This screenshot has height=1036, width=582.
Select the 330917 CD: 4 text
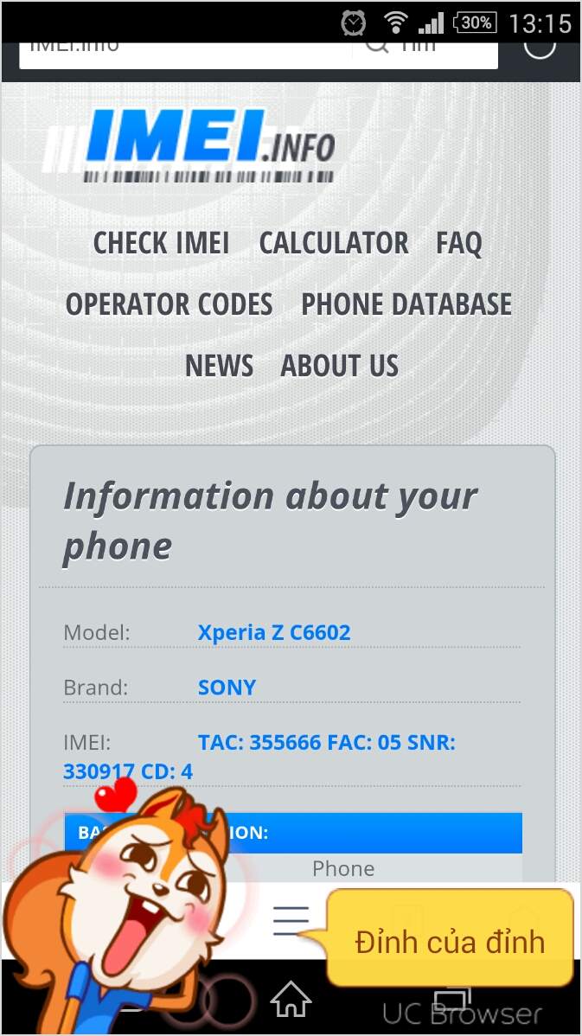click(x=127, y=771)
